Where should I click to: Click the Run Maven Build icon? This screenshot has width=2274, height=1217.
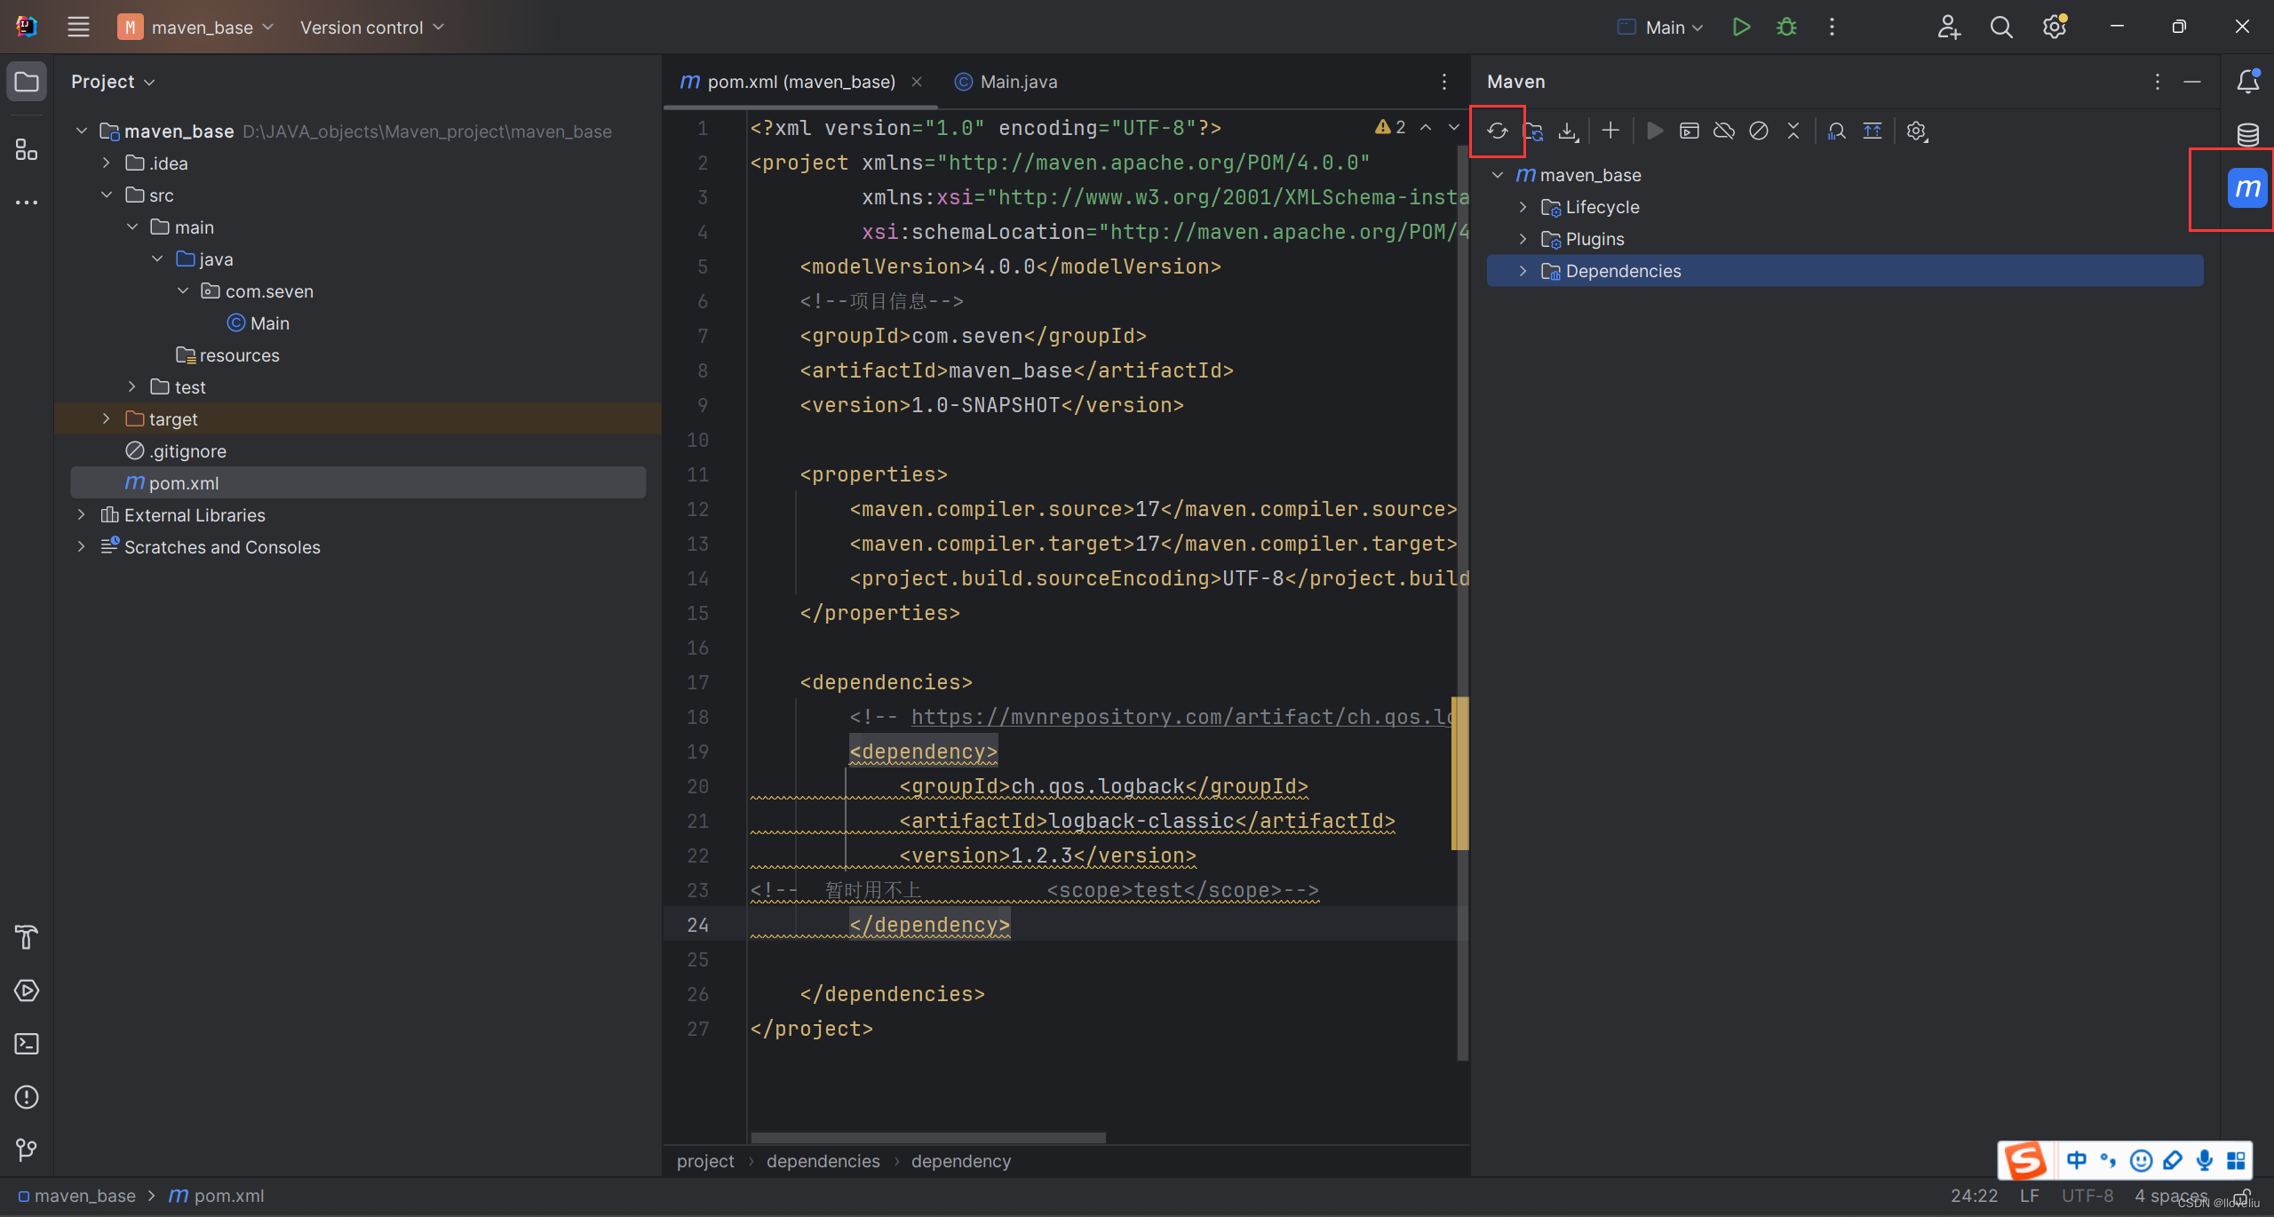(x=1654, y=131)
